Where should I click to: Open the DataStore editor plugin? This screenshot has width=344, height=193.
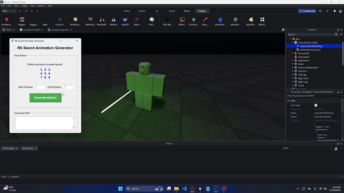[220, 21]
